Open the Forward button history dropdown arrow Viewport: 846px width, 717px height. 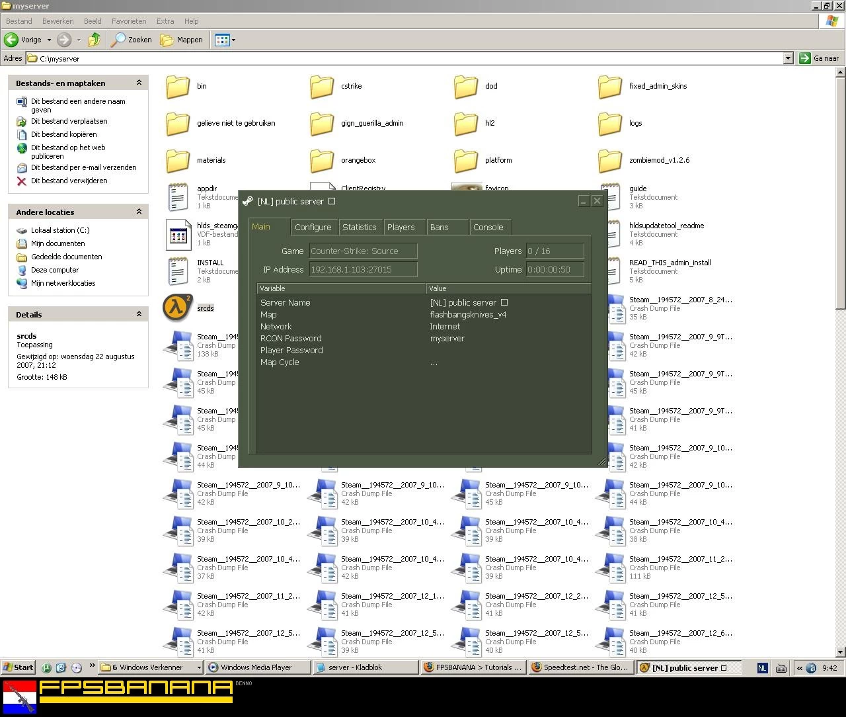[x=79, y=40]
